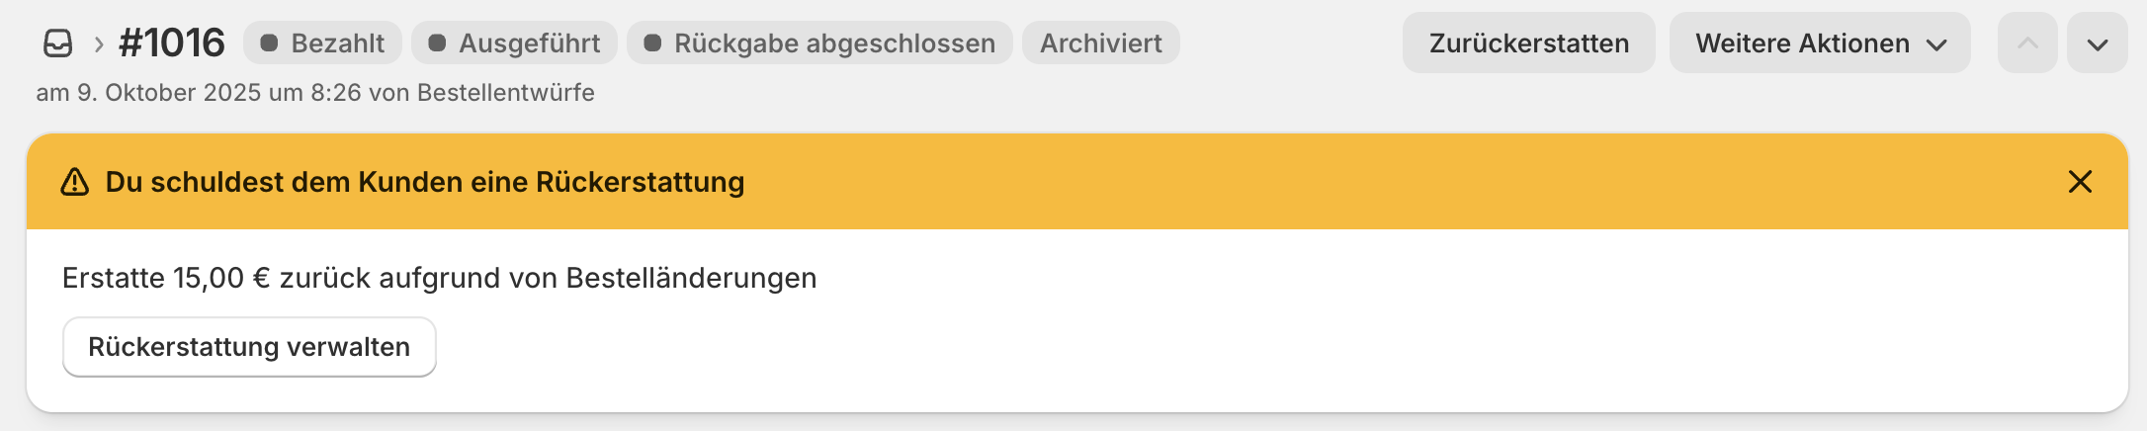Image resolution: width=2147 pixels, height=431 pixels.
Task: Click the dot in Rückgabe abgeschlossen badge
Action: click(x=652, y=43)
